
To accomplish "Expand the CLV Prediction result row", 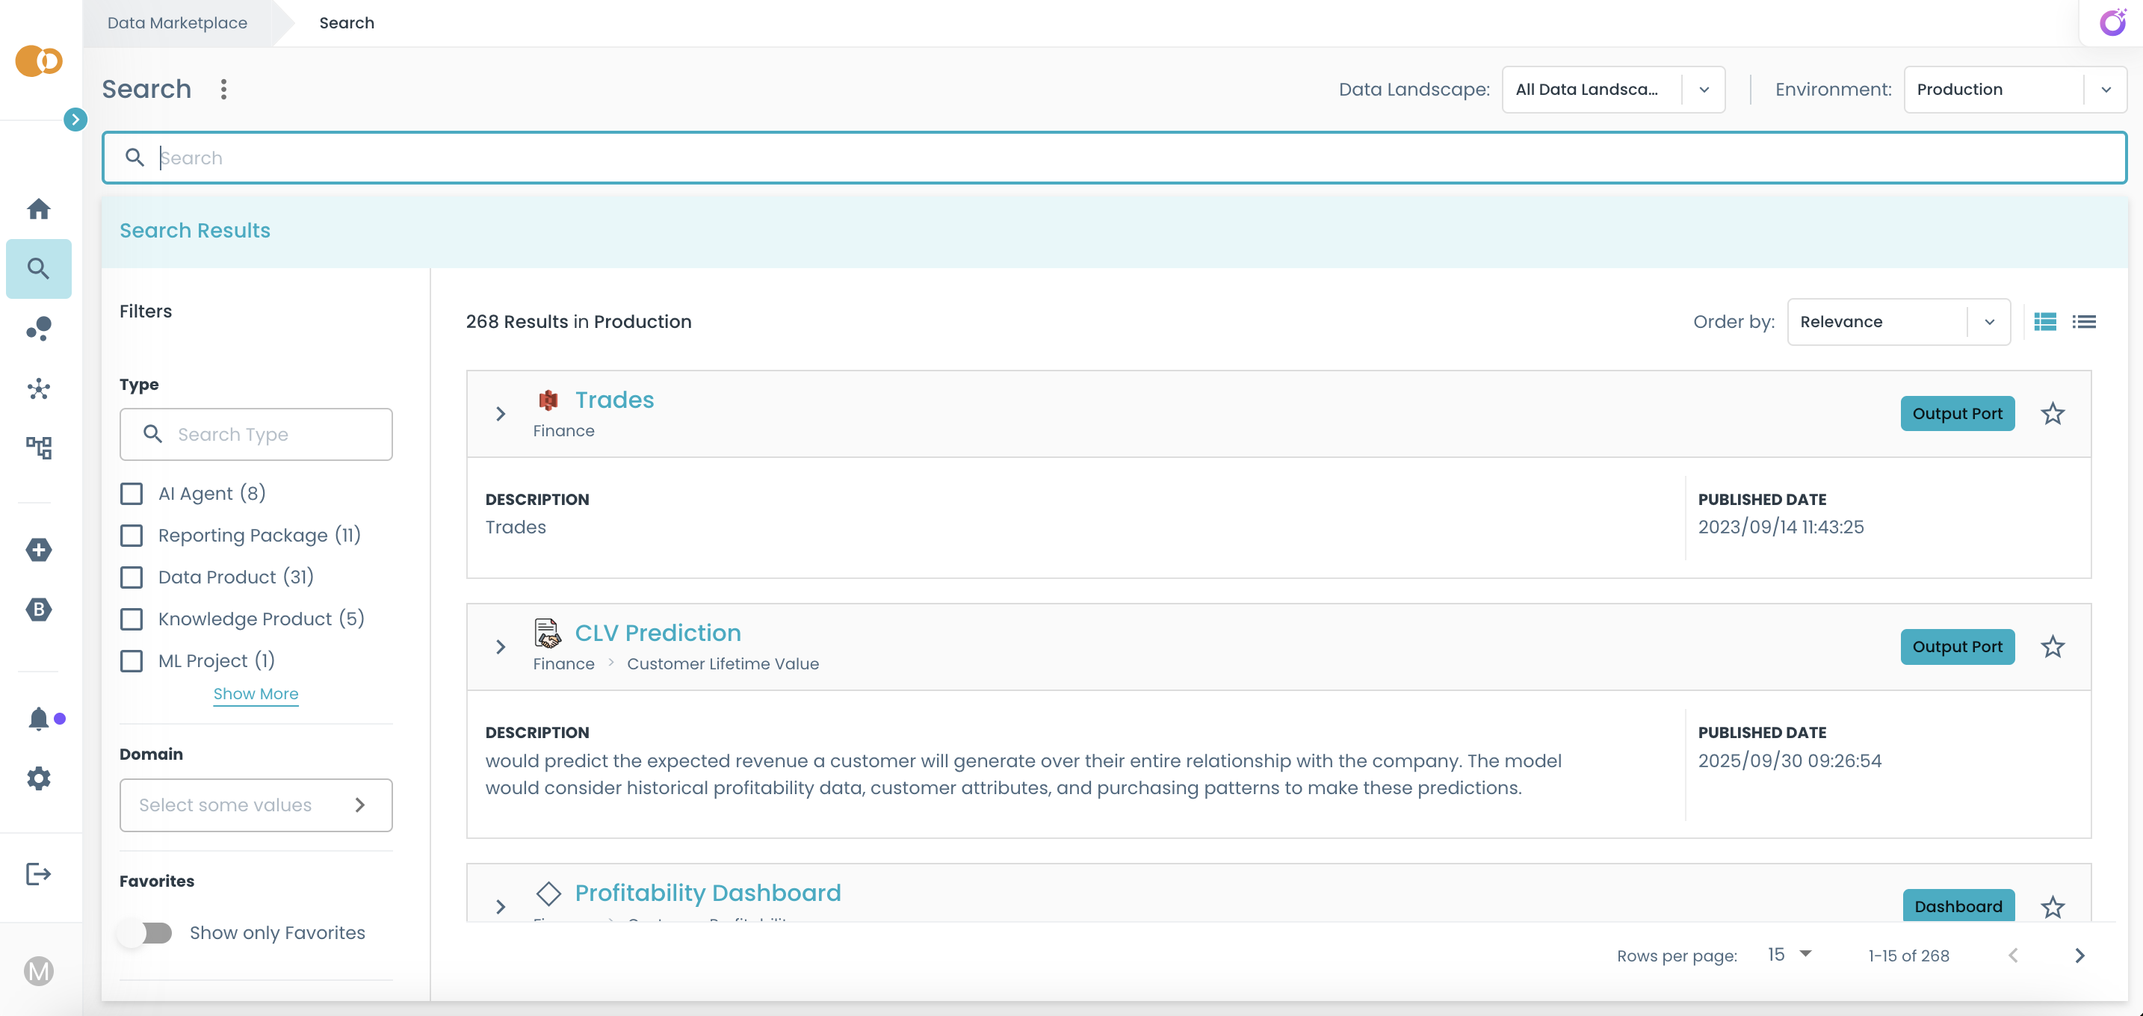I will [500, 647].
